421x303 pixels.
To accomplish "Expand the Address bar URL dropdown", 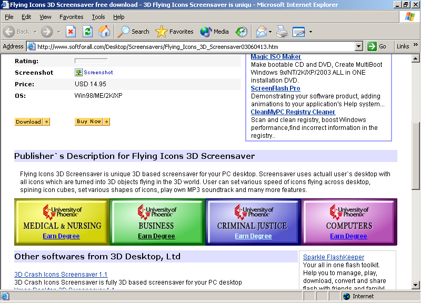I will pos(359,46).
